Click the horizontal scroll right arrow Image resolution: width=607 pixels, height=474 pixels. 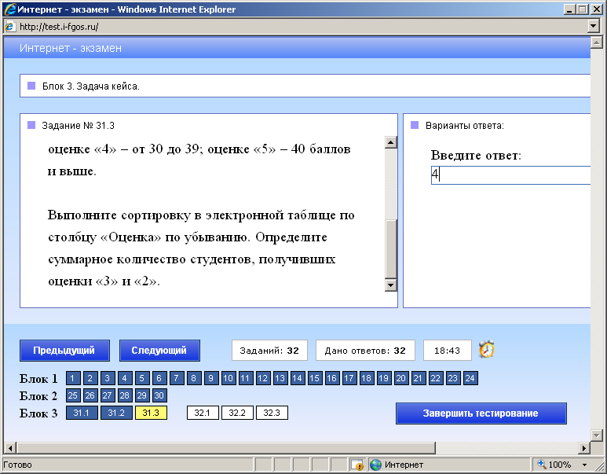(584, 448)
